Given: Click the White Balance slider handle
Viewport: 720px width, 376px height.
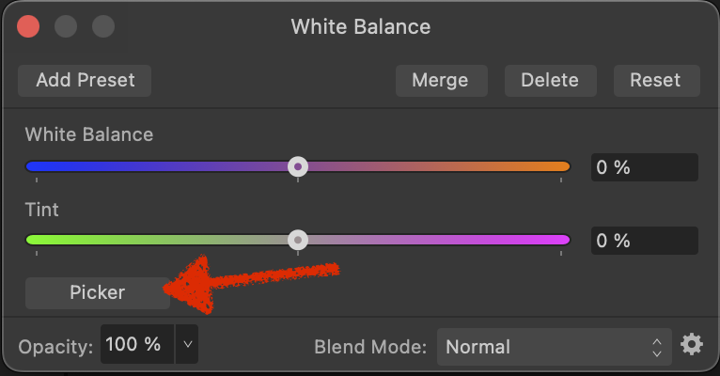Looking at the screenshot, I should pyautogui.click(x=298, y=166).
